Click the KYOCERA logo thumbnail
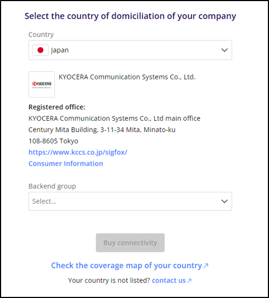This screenshot has height=298, width=269. click(42, 84)
